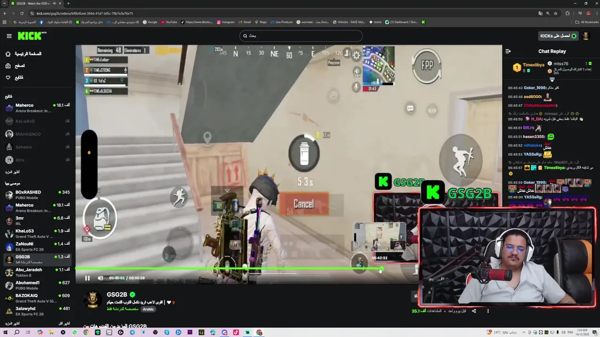Viewport: 600px width, 337px height.
Task: Open the browser tab search dropdown
Action: [4, 3]
